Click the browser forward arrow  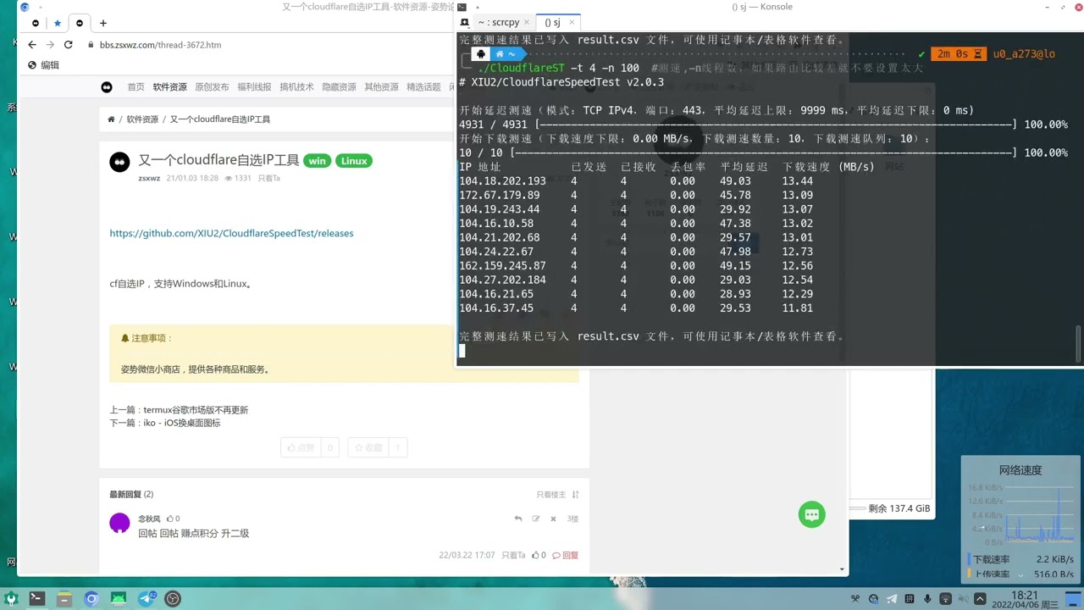point(50,45)
